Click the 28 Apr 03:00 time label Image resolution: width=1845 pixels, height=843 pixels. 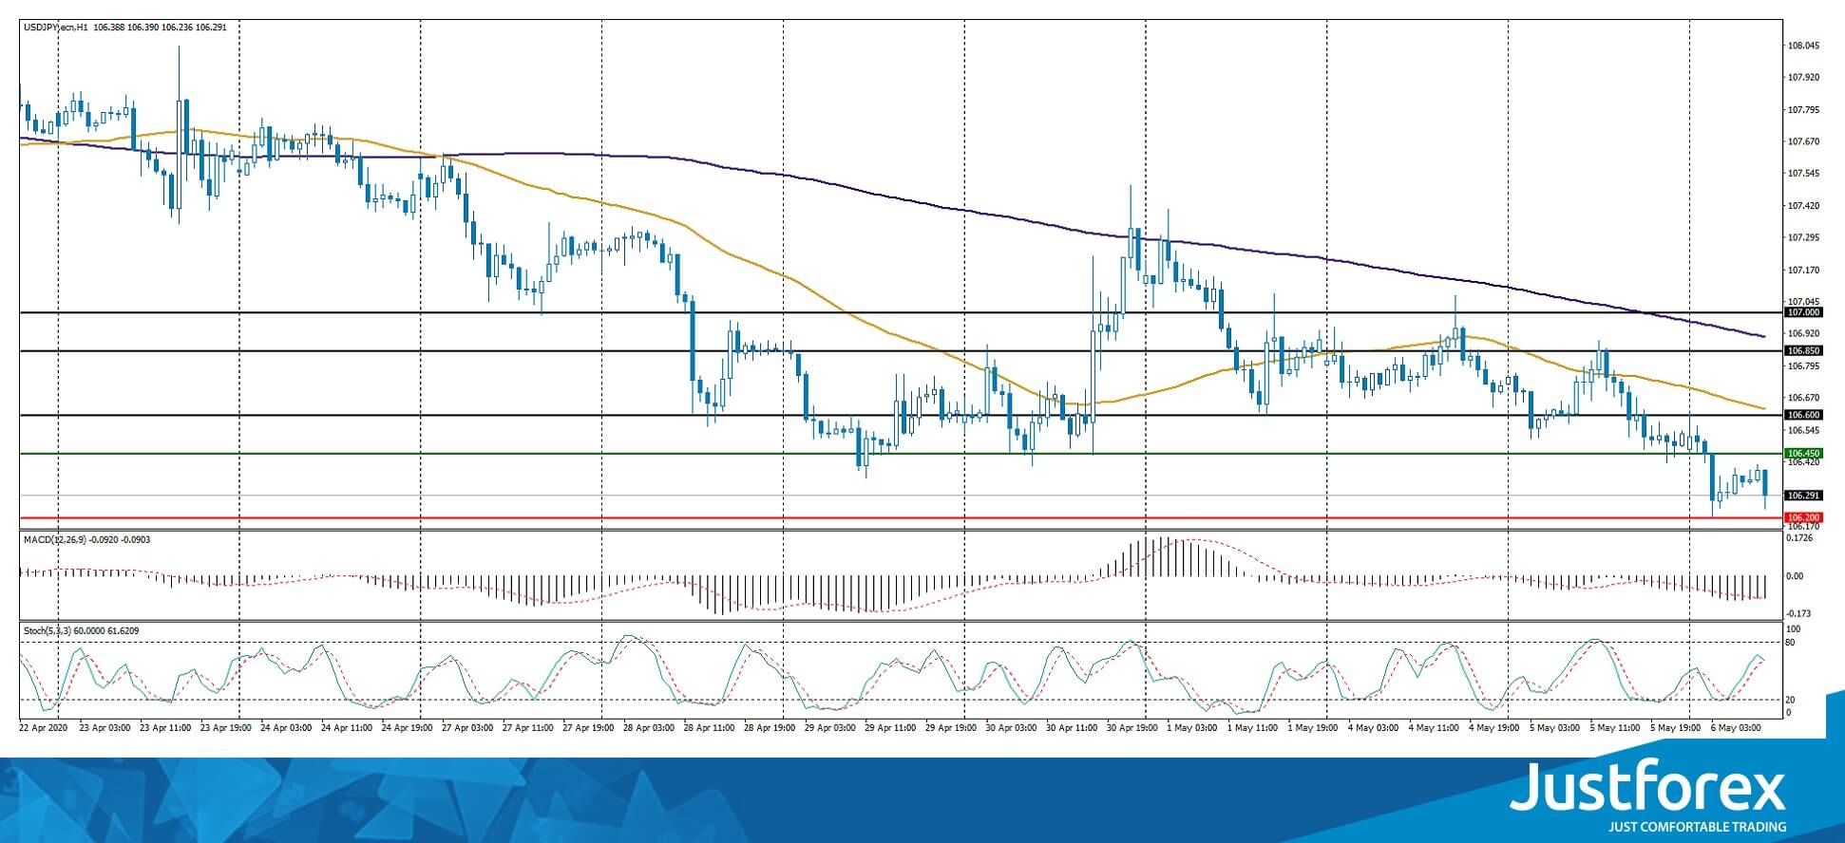tap(650, 728)
